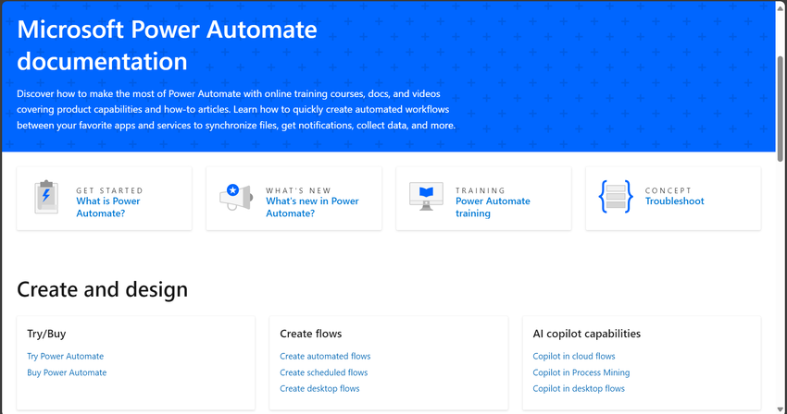787x414 pixels.
Task: Open 'What's new in Power Automate?' link
Action: pyautogui.click(x=312, y=207)
